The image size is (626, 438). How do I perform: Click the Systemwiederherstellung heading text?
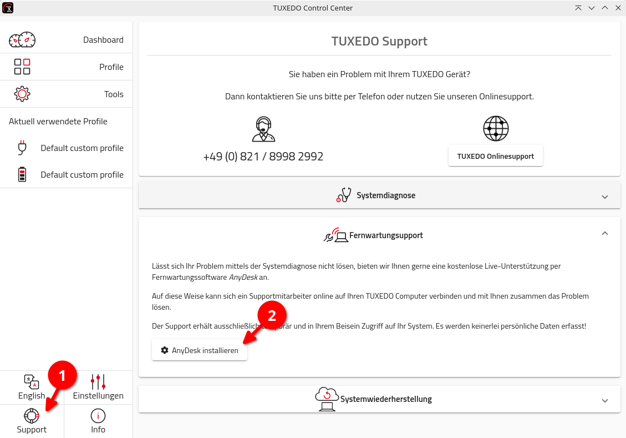tap(386, 399)
